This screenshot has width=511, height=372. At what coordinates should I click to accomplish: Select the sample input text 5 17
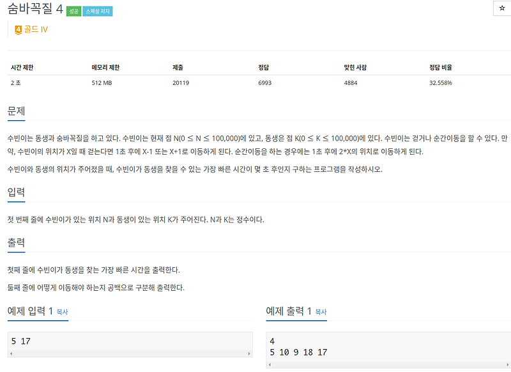click(x=20, y=341)
